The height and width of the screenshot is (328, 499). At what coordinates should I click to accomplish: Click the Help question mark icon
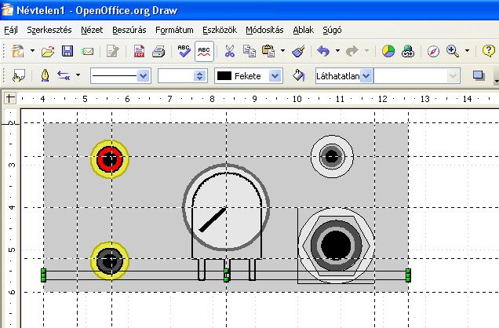[x=489, y=51]
